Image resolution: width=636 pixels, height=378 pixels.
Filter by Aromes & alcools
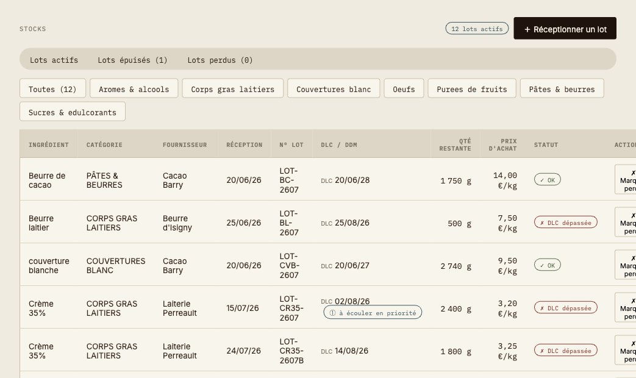[134, 88]
